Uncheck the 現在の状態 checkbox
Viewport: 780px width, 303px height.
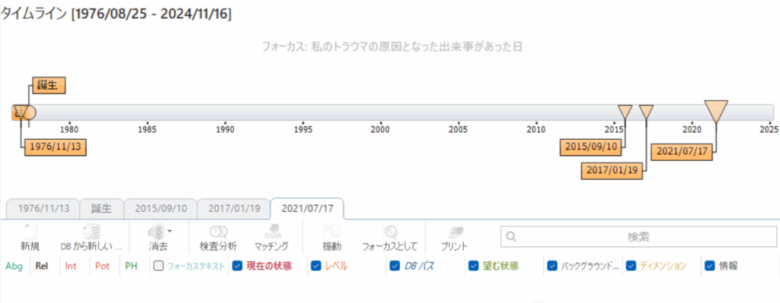click(x=238, y=267)
